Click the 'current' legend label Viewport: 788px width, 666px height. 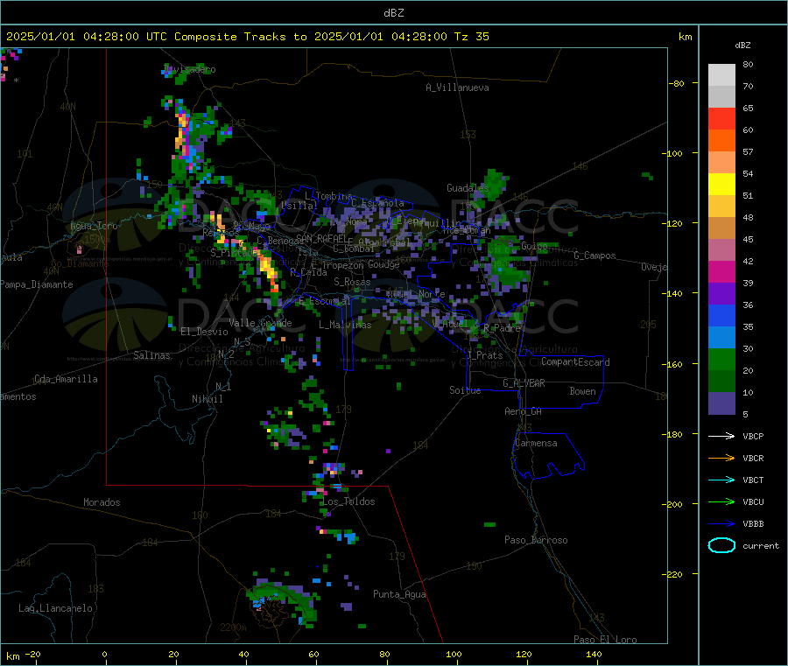pyautogui.click(x=760, y=545)
